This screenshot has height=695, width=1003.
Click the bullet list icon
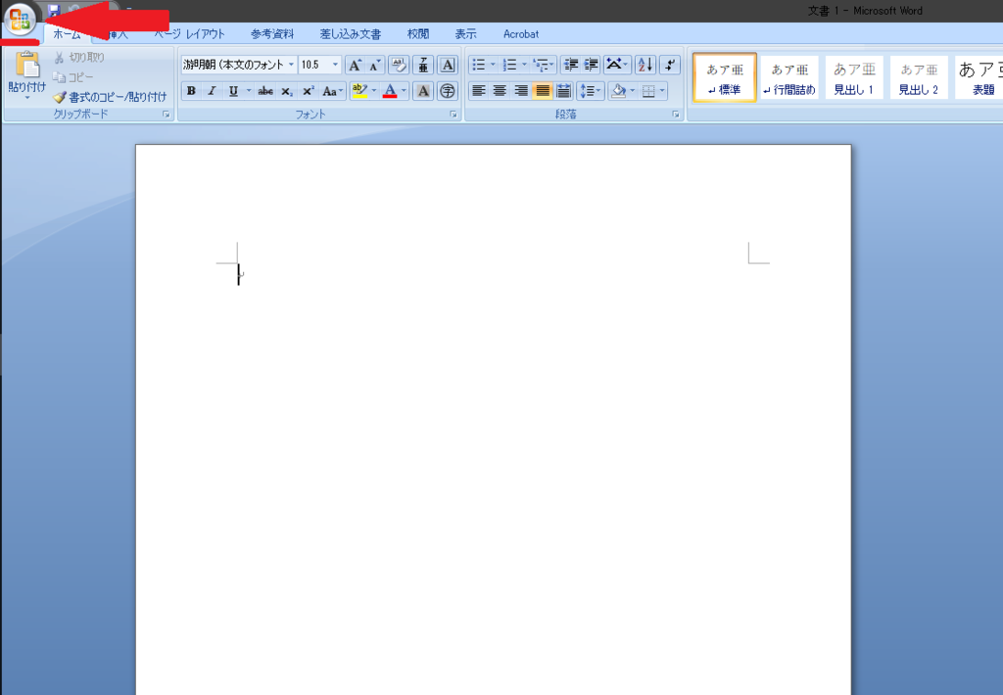click(x=478, y=65)
